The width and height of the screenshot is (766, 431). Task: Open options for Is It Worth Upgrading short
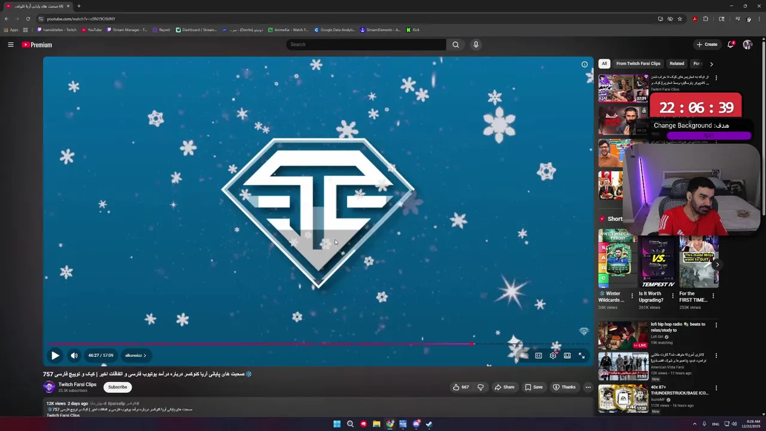673,296
